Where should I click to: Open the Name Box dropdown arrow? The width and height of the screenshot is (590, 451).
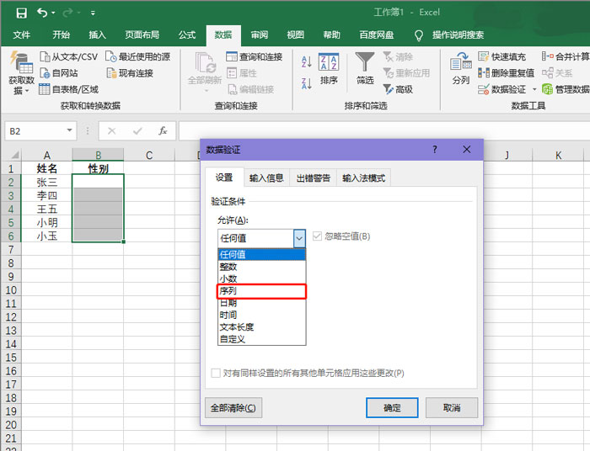[x=70, y=131]
